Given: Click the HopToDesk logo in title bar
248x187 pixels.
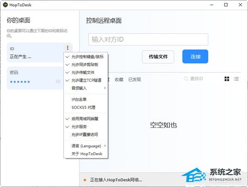Looking at the screenshot, I should [5, 5].
